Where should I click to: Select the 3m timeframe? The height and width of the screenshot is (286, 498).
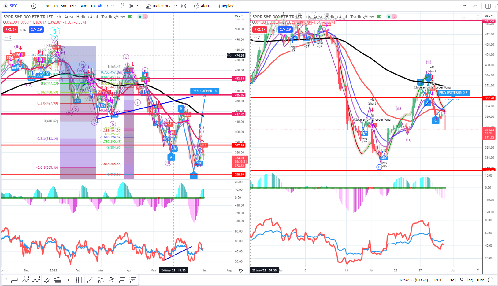point(55,6)
